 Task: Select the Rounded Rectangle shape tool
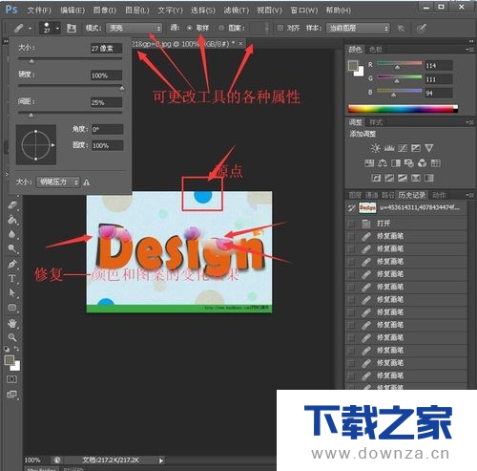click(x=12, y=308)
